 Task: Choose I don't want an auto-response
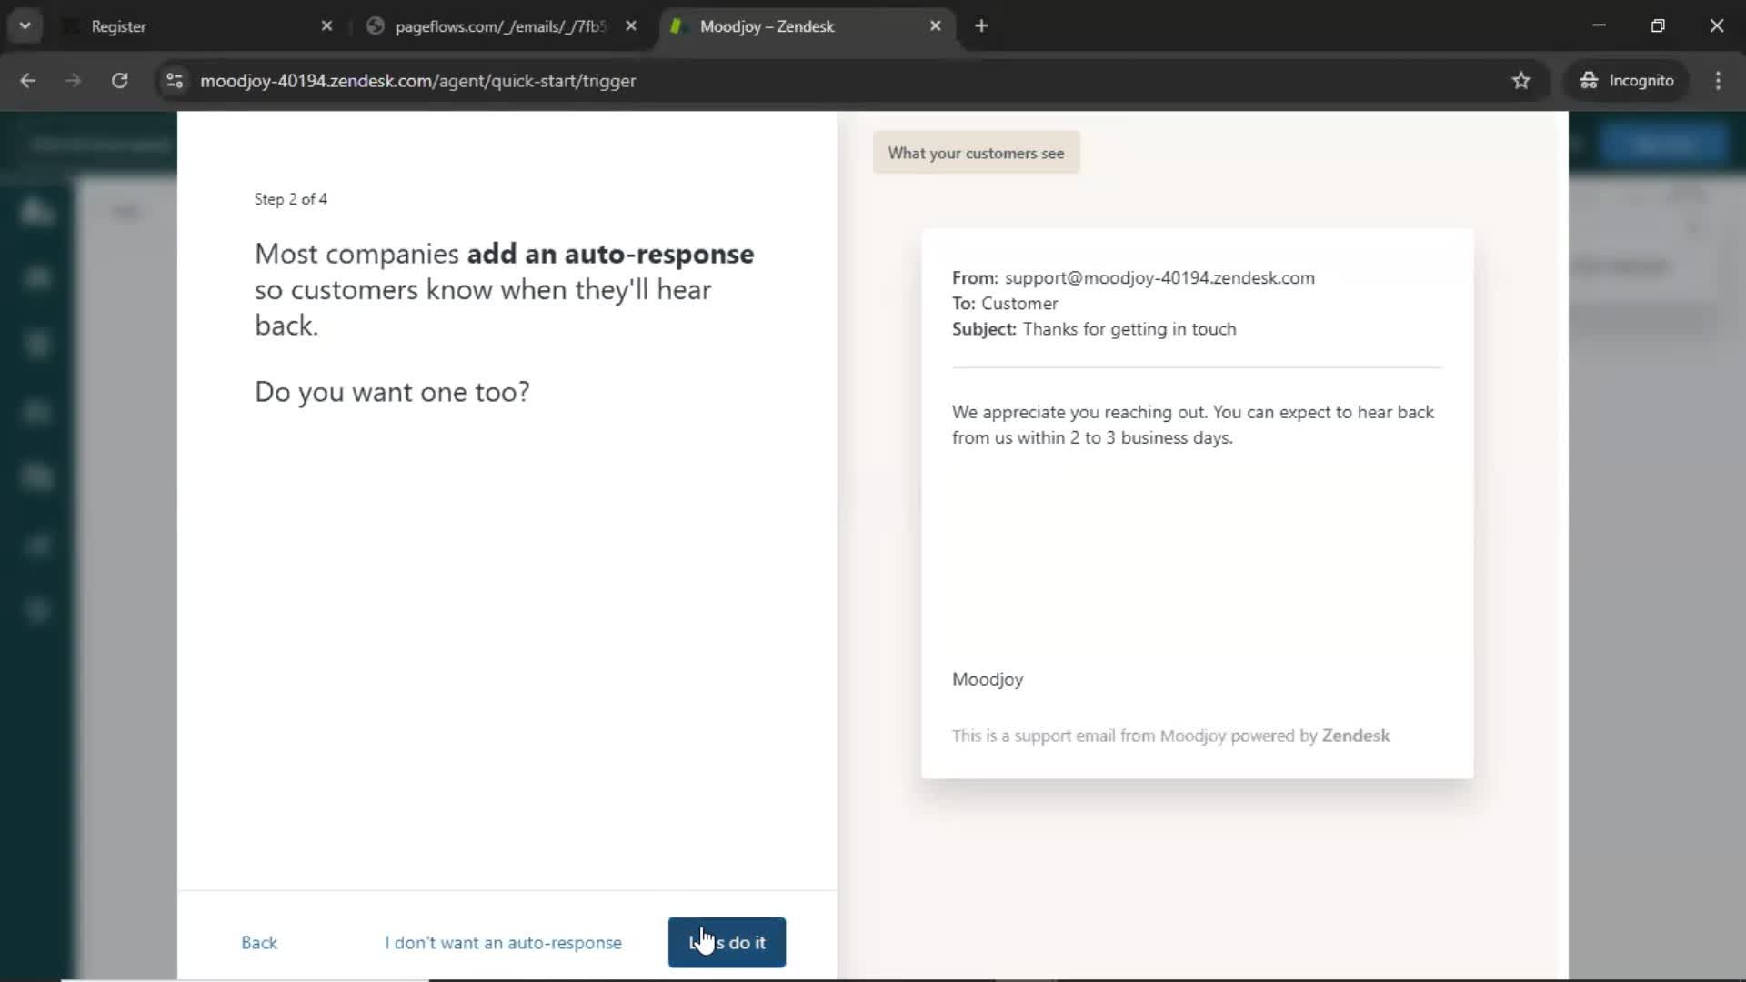pos(503,943)
